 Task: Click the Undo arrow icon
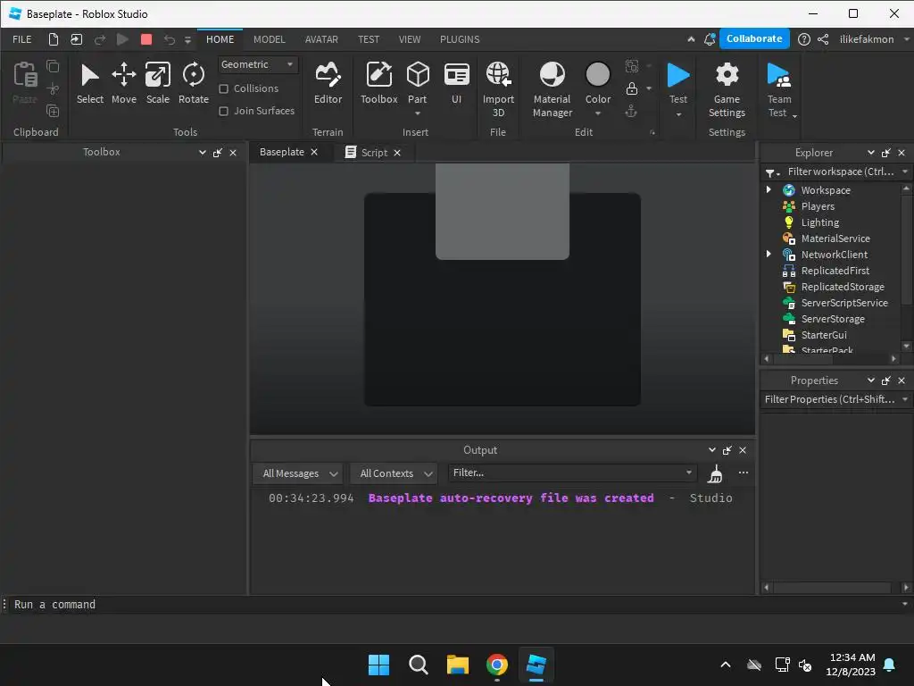[x=169, y=39]
